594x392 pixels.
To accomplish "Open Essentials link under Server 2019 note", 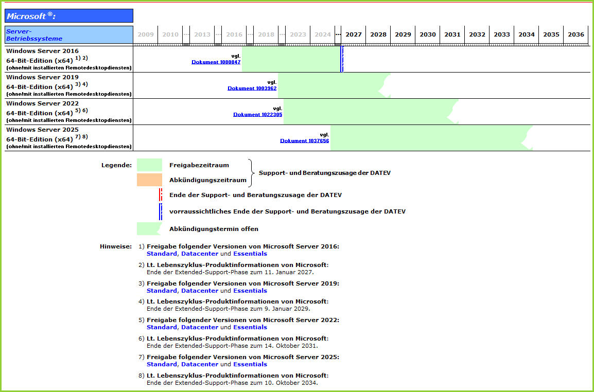I will coord(250,291).
